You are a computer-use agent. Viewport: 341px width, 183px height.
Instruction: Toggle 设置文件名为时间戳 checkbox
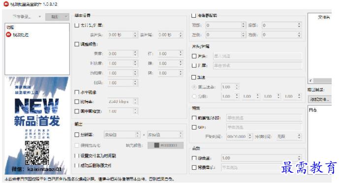click(x=77, y=156)
